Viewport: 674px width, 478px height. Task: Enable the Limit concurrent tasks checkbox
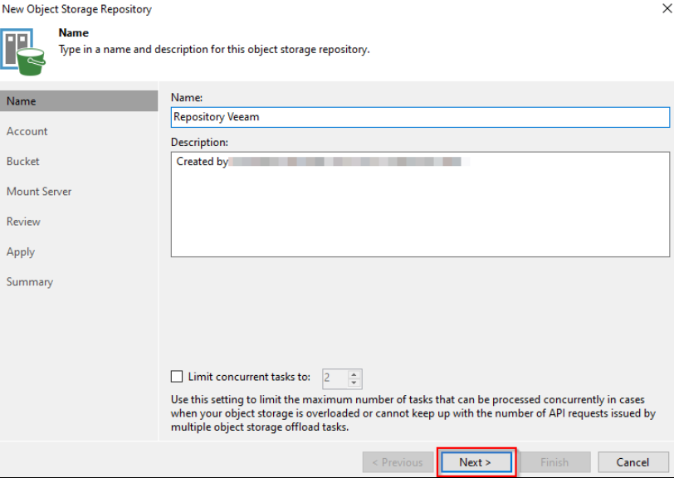click(177, 377)
